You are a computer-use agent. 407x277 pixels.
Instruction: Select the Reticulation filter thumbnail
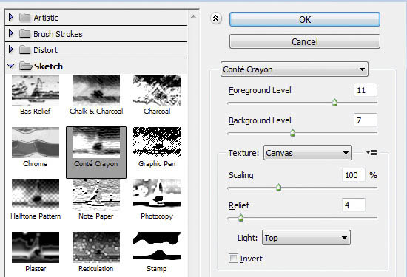96,247
